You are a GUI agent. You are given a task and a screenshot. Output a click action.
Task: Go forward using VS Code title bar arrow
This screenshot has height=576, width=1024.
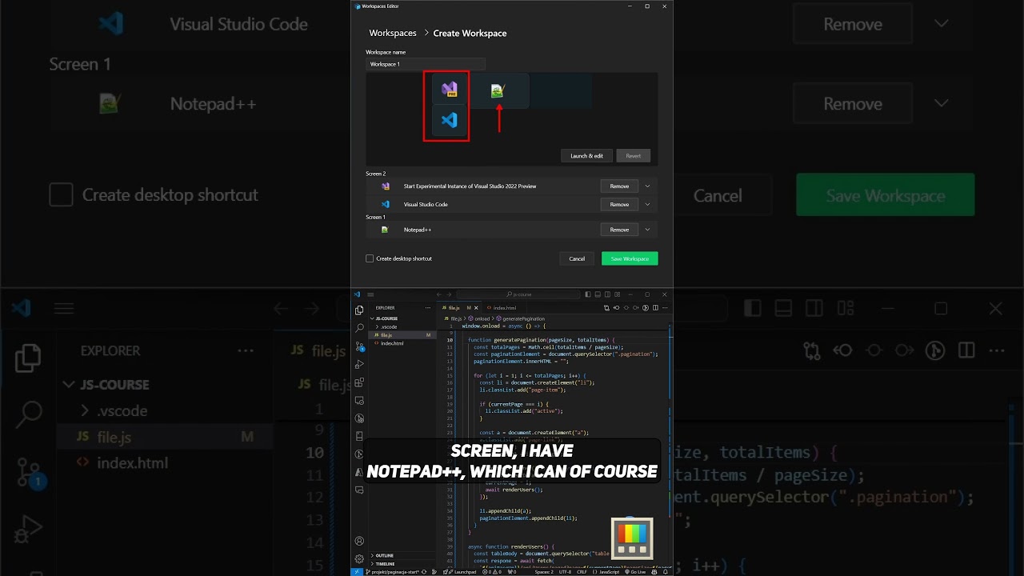pyautogui.click(x=449, y=294)
